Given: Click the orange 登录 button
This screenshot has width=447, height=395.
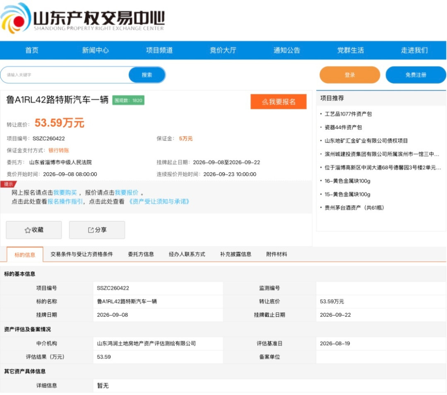Looking at the screenshot, I should pyautogui.click(x=350, y=75).
